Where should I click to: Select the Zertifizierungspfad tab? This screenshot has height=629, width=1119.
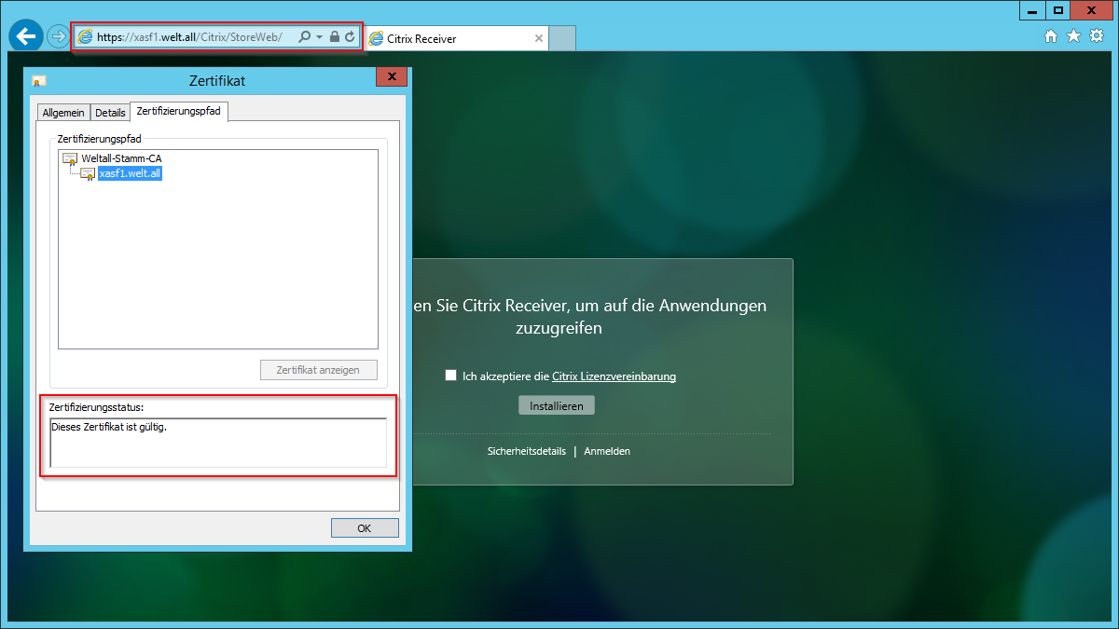pyautogui.click(x=178, y=111)
